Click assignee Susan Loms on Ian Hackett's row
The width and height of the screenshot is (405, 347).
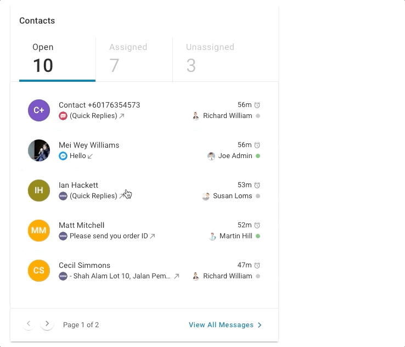click(232, 196)
